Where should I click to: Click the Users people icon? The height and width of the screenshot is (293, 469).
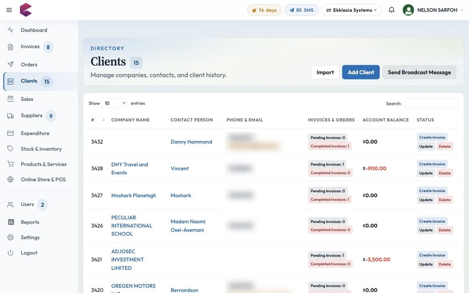[11, 204]
